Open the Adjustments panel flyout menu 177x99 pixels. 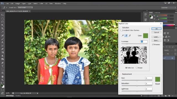[176, 28]
